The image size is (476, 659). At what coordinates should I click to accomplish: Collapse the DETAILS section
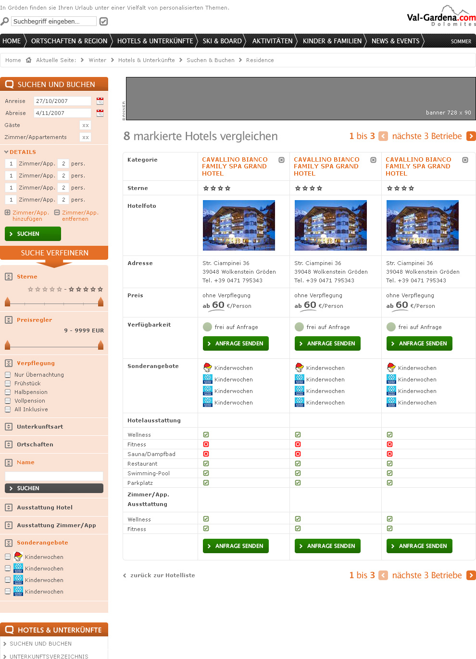[x=6, y=152]
